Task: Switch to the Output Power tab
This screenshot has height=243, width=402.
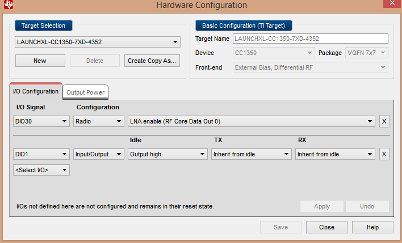Action: pyautogui.click(x=85, y=92)
